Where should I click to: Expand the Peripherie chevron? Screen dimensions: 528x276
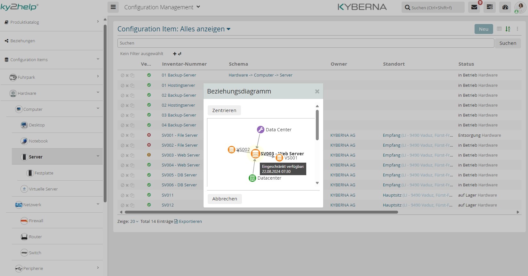pos(98,268)
